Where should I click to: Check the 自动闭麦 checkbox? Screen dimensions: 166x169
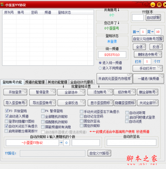(127, 121)
